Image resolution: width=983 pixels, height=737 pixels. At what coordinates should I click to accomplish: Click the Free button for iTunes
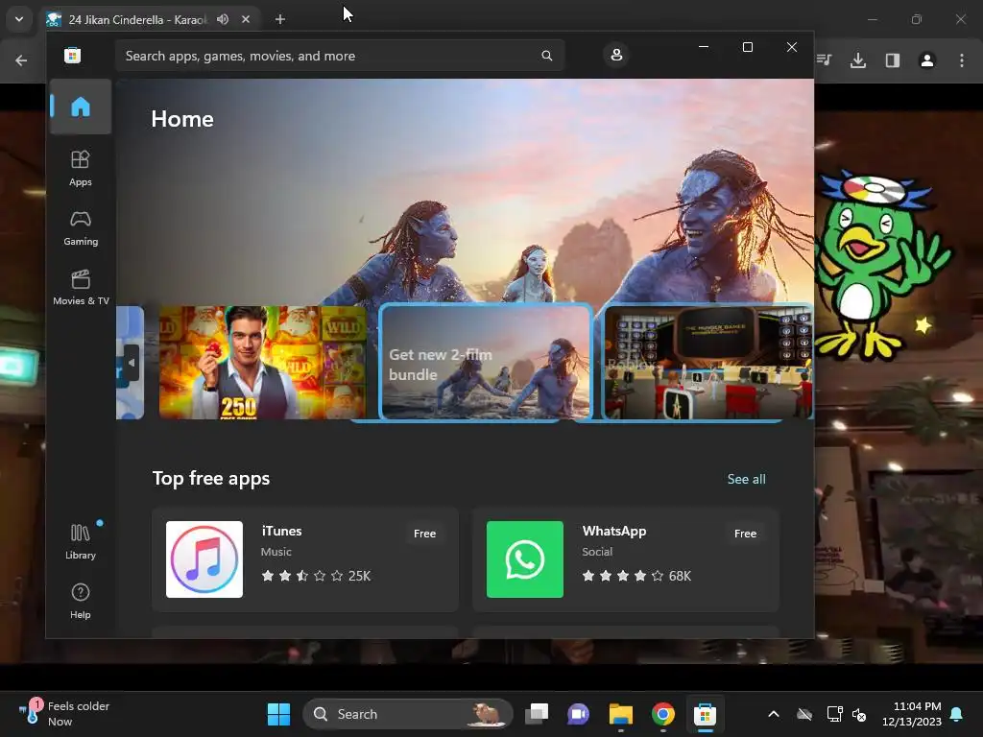point(424,534)
